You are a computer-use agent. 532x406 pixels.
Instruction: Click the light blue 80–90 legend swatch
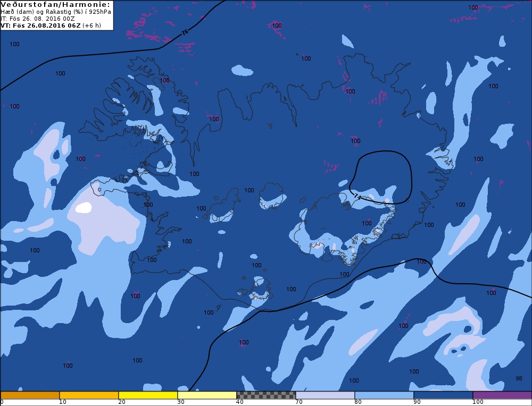384,395
